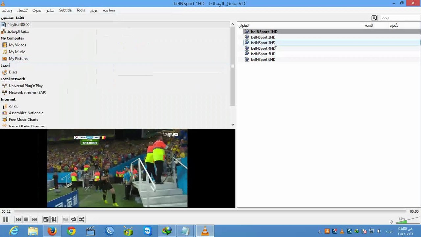The image size is (421, 237).
Task: Open File Explorer from the taskbar
Action: tap(33, 231)
